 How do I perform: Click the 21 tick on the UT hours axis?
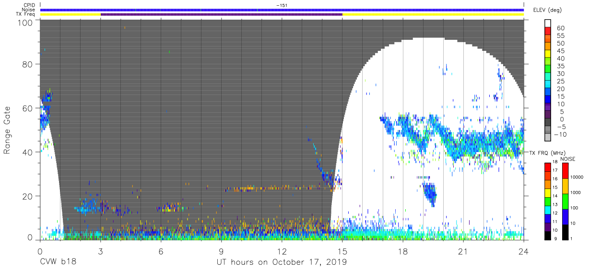[x=463, y=251]
